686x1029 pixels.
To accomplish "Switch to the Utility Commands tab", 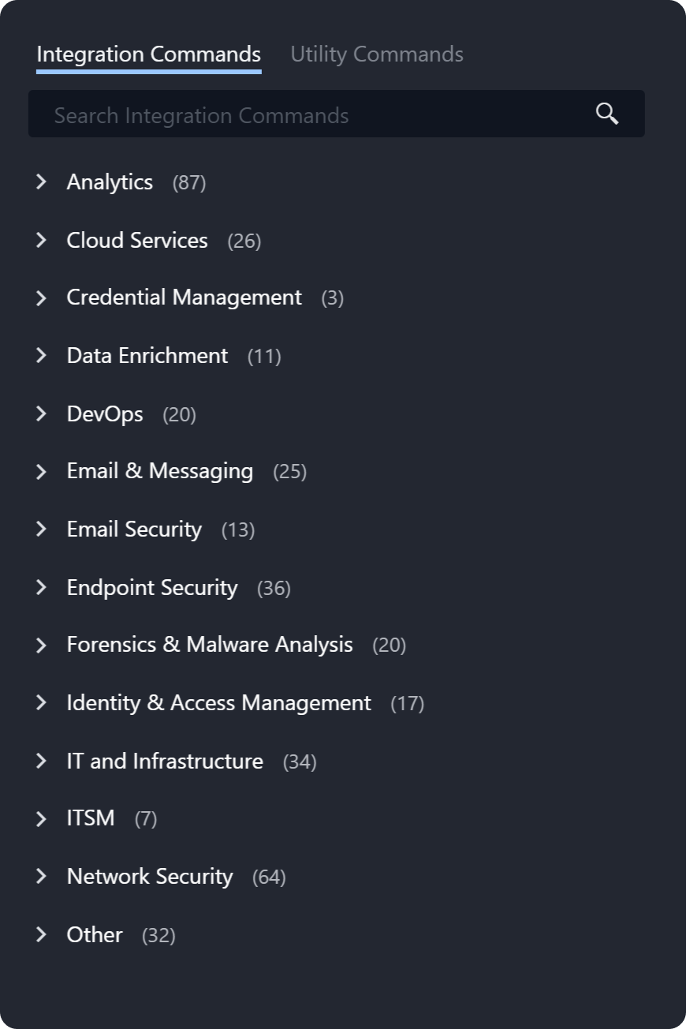I will point(376,54).
